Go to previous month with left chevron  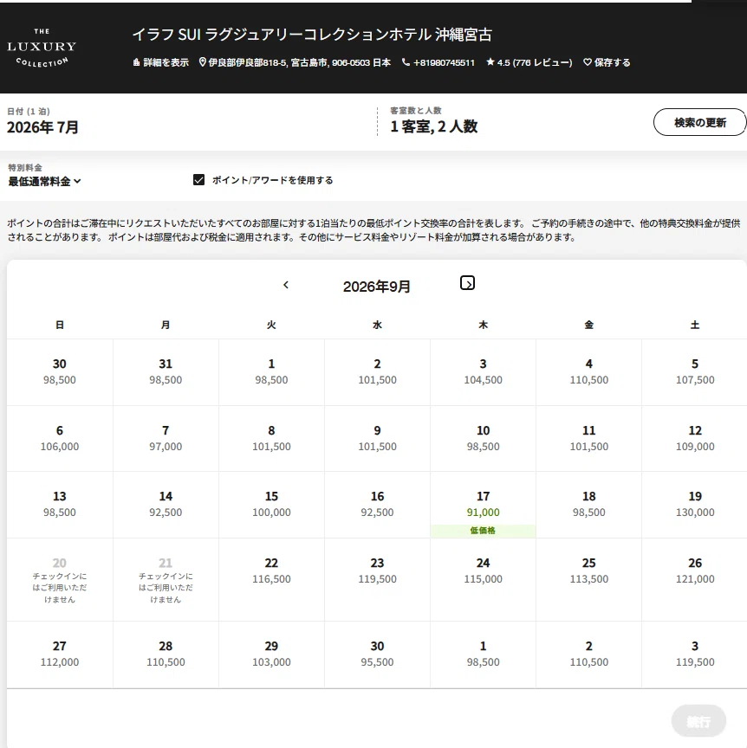286,285
